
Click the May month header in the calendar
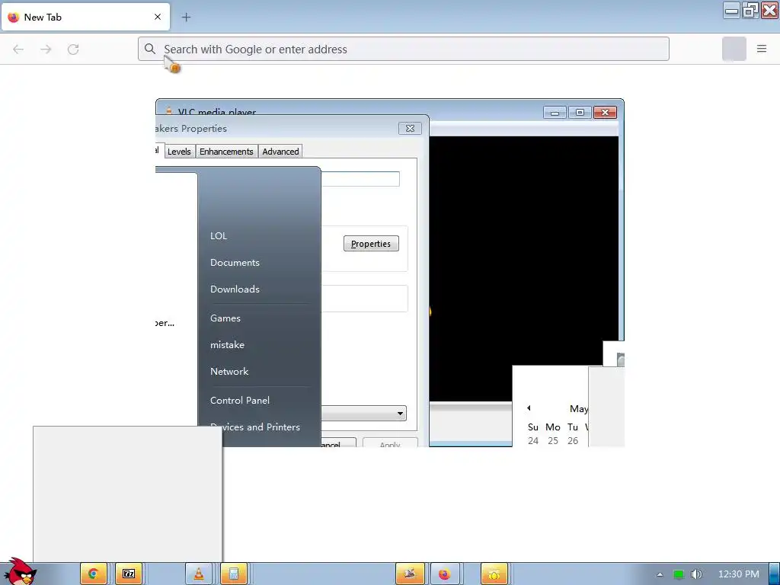tap(579, 409)
